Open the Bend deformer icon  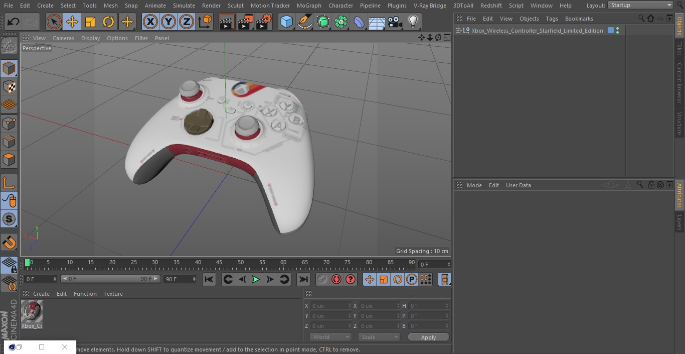coord(359,22)
